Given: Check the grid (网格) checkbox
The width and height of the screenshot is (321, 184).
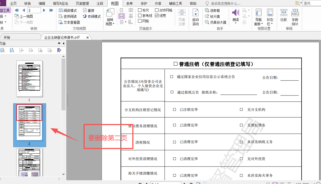Looking at the screenshot, I should tap(140, 21).
